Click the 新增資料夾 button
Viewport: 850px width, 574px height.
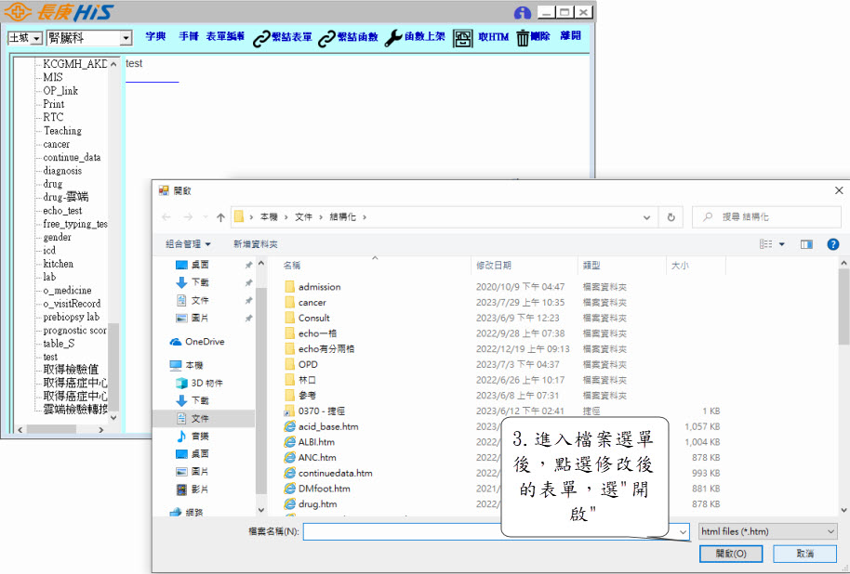pyautogui.click(x=256, y=244)
